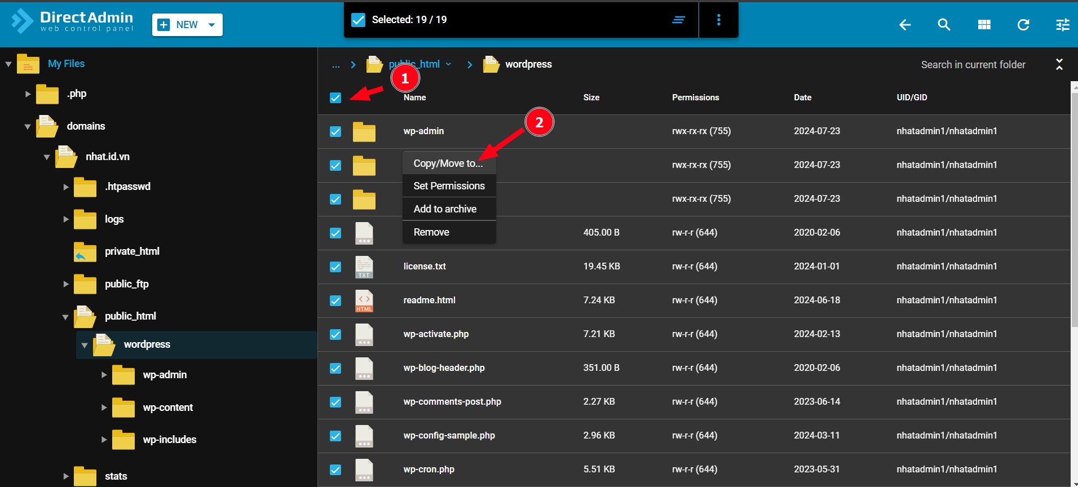Open license.txt file name
Image resolution: width=1078 pixels, height=487 pixels.
tap(425, 266)
